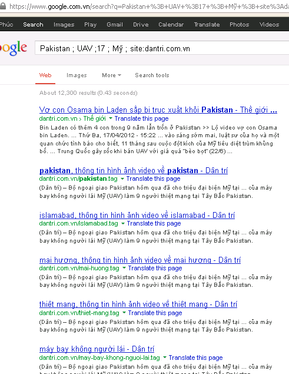Image resolution: width=289 pixels, height=374 pixels.
Task: Open Gmail from the top bar
Action: click(115, 24)
